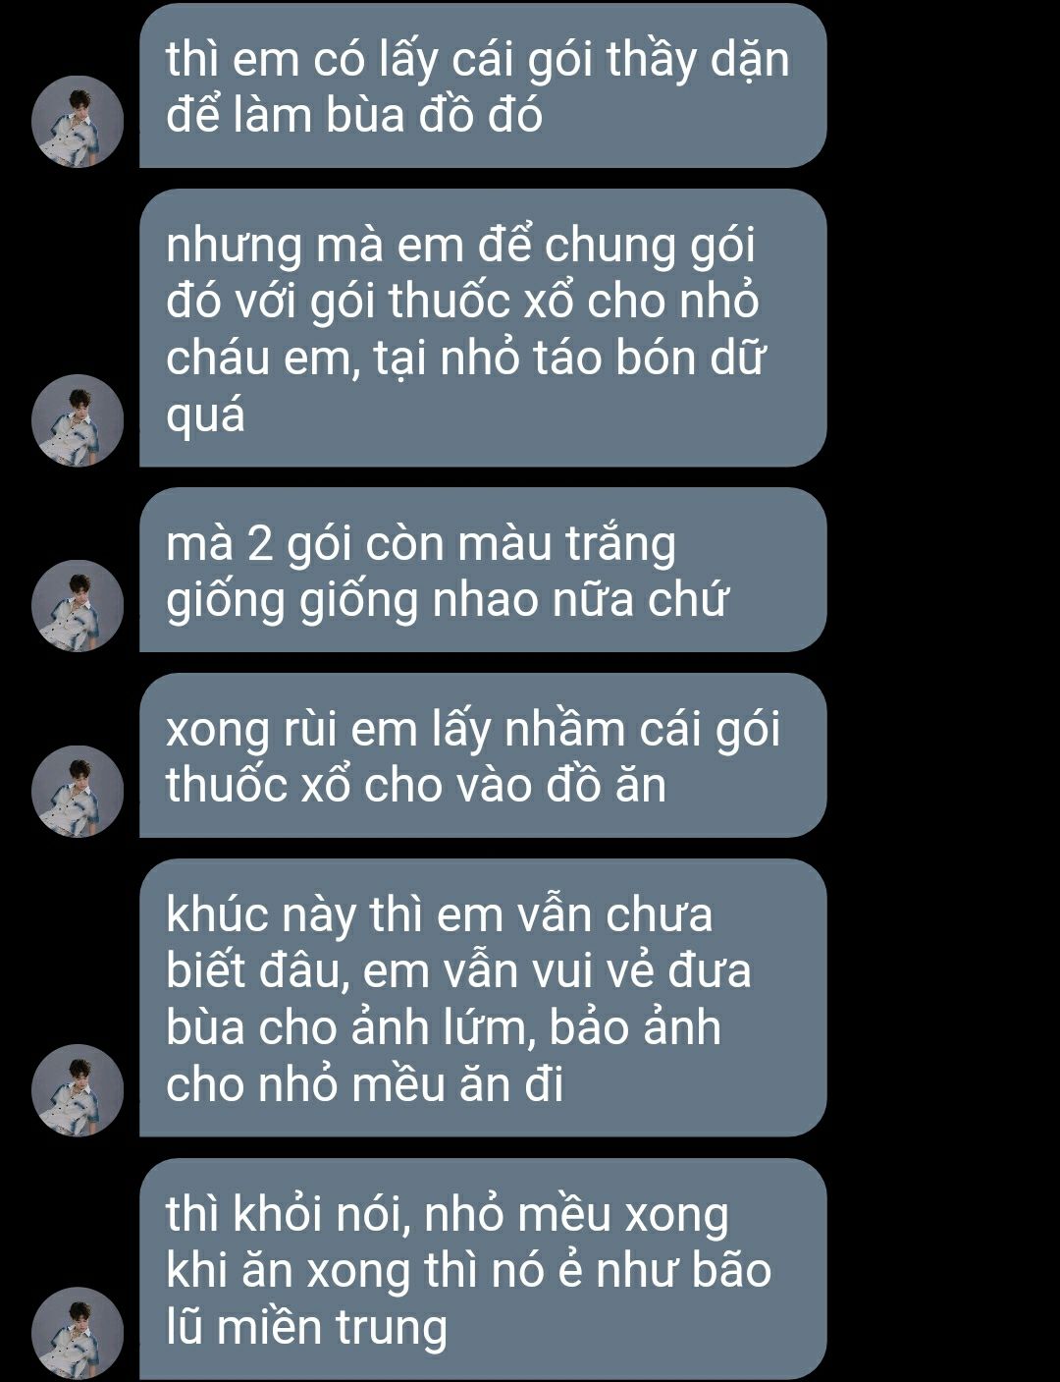Click the text 'biết đâu, em vẫn vui vẻ đưa'
Image resolution: width=1060 pixels, height=1382 pixels.
(x=458, y=971)
